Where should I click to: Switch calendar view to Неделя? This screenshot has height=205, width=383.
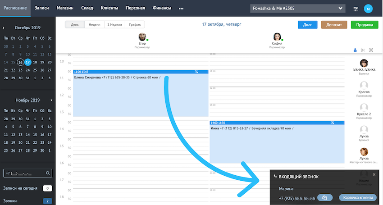point(95,25)
